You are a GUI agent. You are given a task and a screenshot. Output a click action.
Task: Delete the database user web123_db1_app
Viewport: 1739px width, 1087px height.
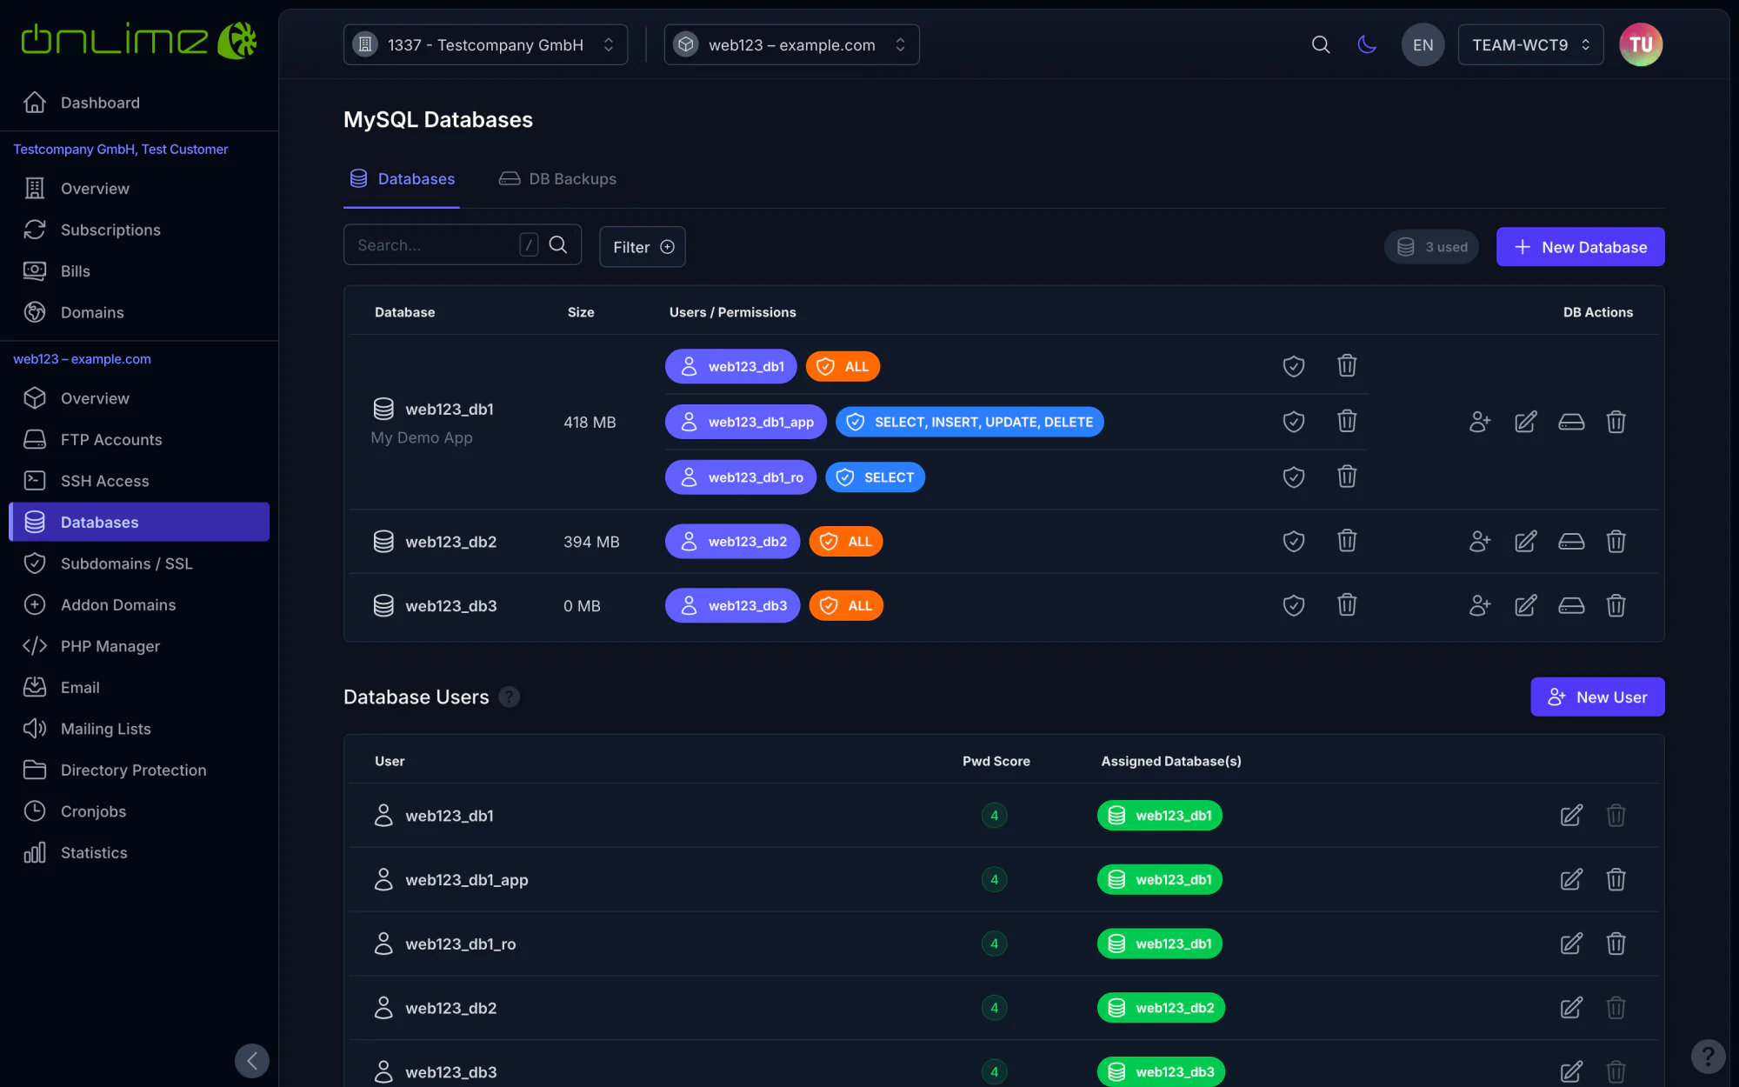1616,880
